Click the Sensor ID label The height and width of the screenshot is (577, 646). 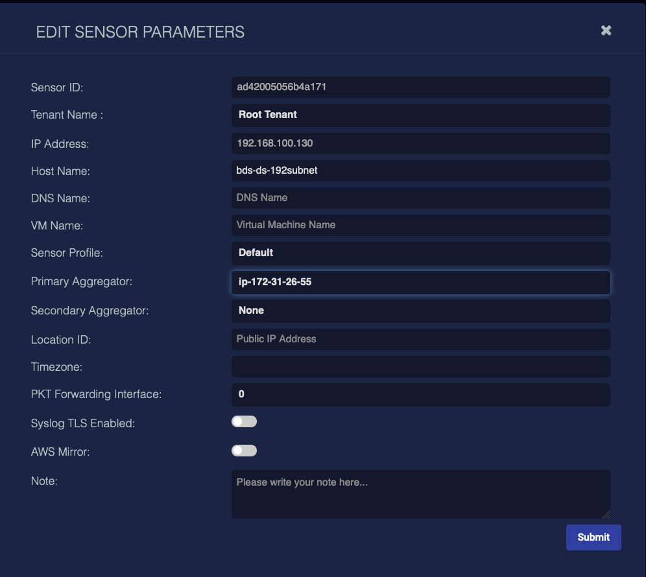(x=57, y=87)
